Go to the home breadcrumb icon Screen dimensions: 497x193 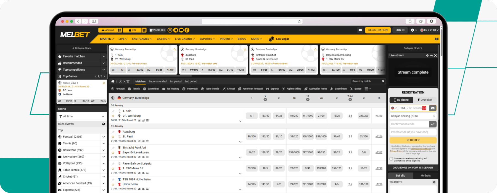click(113, 81)
